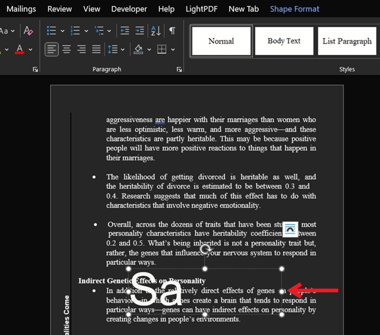Switch to the Review tab

point(59,9)
